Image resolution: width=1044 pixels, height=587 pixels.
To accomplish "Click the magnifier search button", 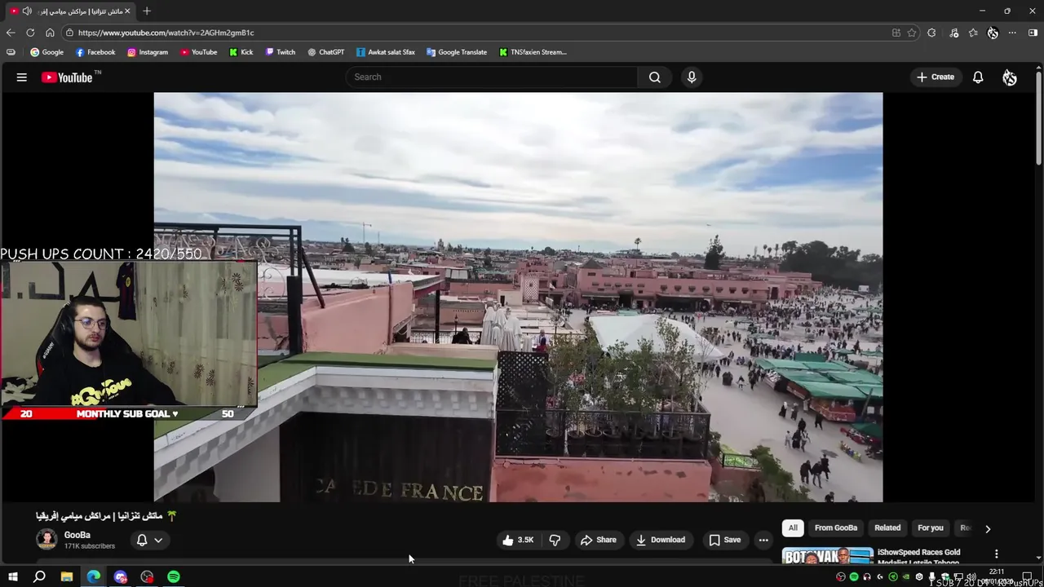I will (x=654, y=77).
